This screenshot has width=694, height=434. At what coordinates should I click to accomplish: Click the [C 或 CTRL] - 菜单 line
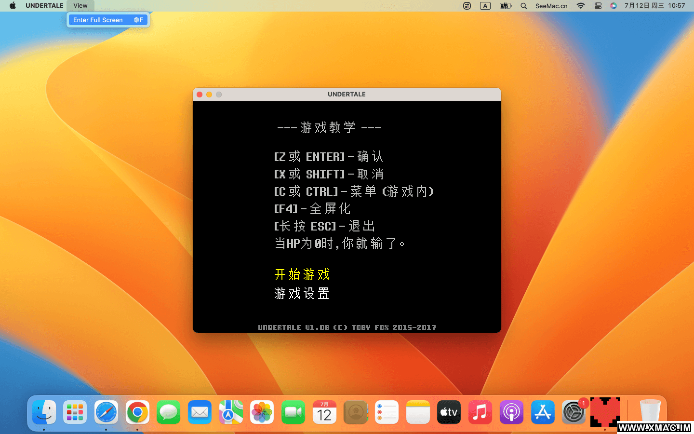(x=354, y=191)
